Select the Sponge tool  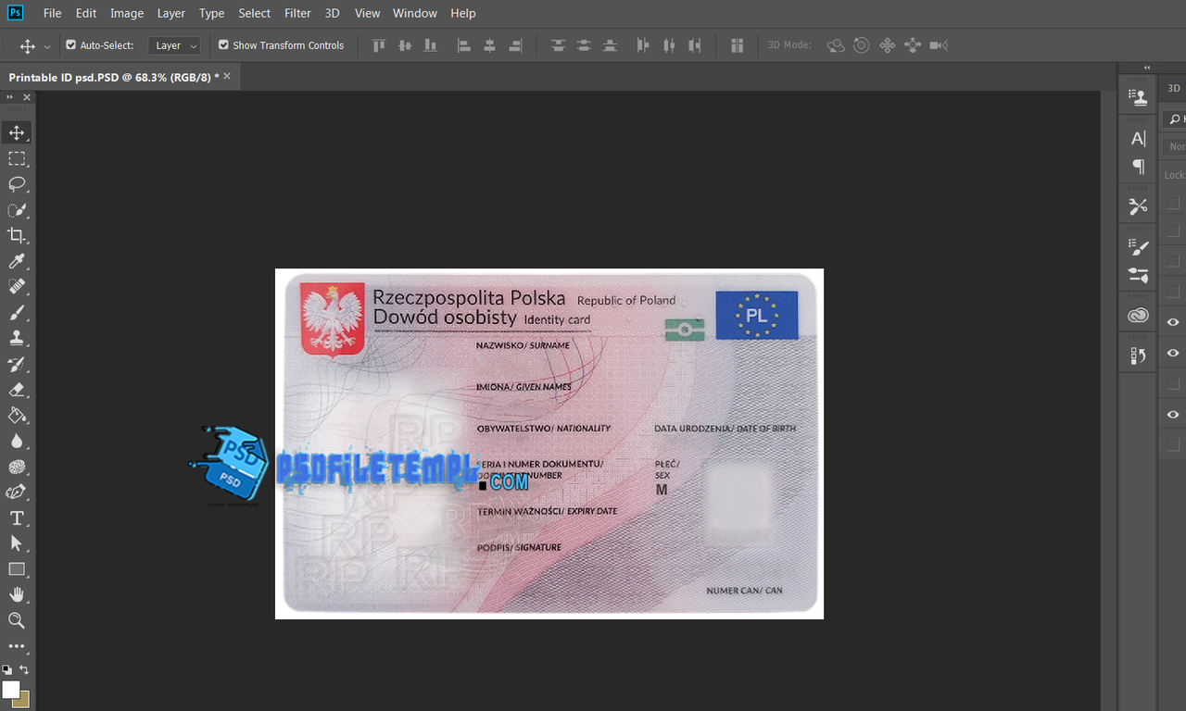pyautogui.click(x=17, y=467)
